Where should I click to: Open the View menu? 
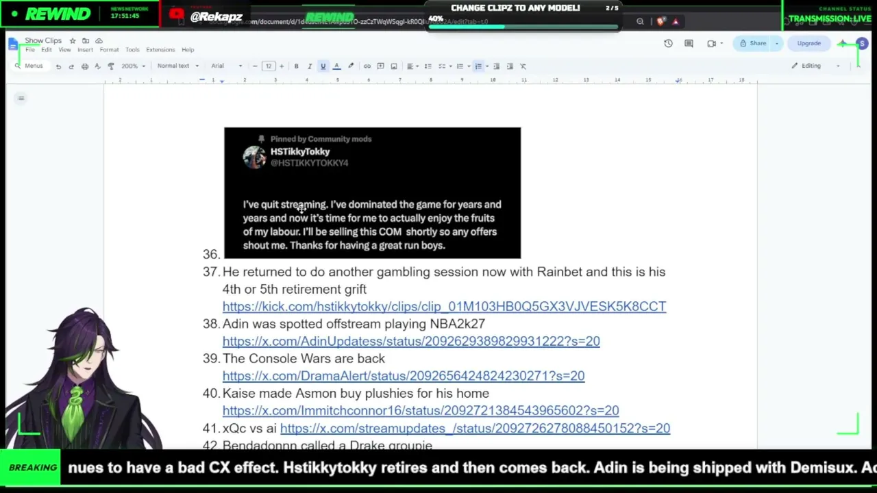click(64, 50)
